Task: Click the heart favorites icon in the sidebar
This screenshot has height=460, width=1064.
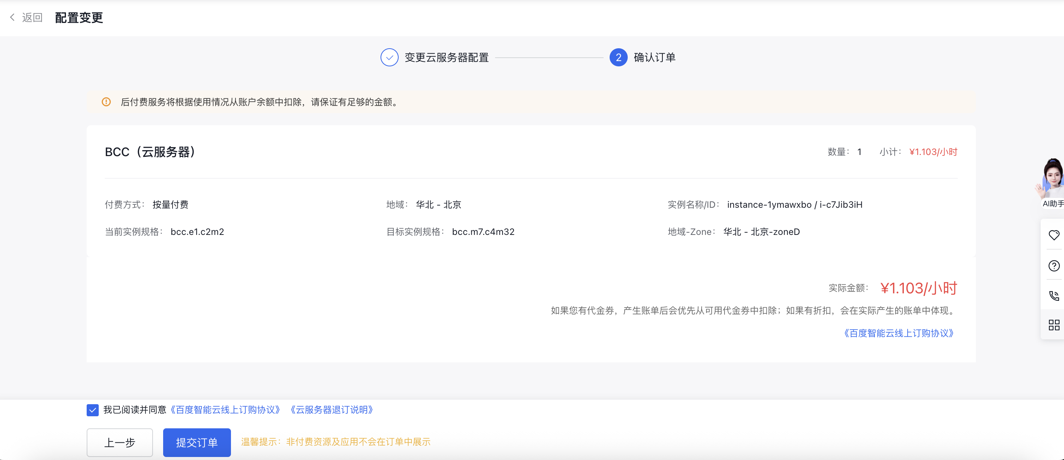Action: click(x=1054, y=235)
